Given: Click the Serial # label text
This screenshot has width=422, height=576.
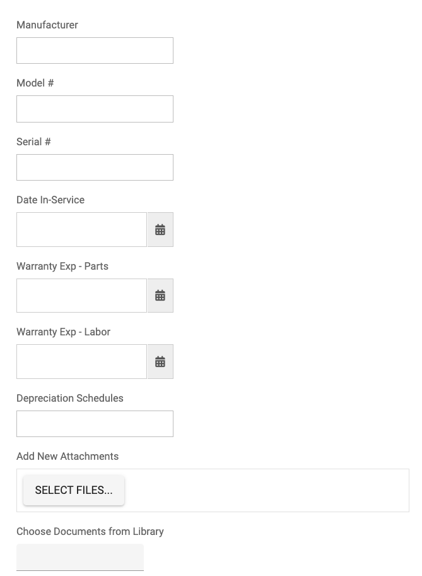Looking at the screenshot, I should 33,142.
